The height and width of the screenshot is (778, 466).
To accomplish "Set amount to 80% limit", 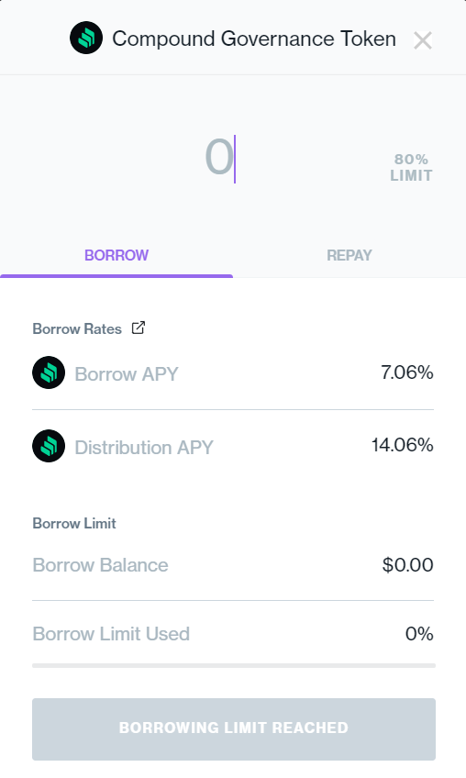I will point(411,167).
